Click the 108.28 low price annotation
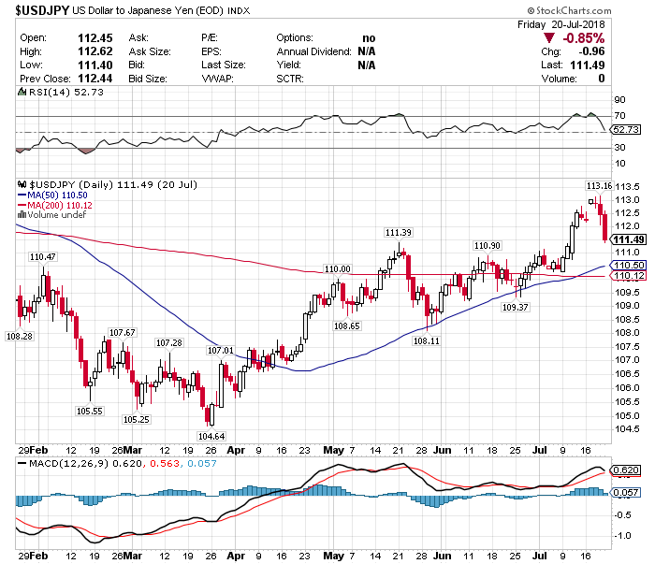Viewport: 655px width, 564px height. coord(20,336)
